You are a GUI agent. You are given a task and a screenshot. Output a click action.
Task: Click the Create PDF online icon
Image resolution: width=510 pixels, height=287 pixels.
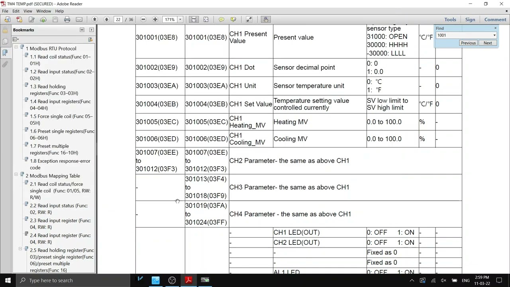[x=19, y=19]
